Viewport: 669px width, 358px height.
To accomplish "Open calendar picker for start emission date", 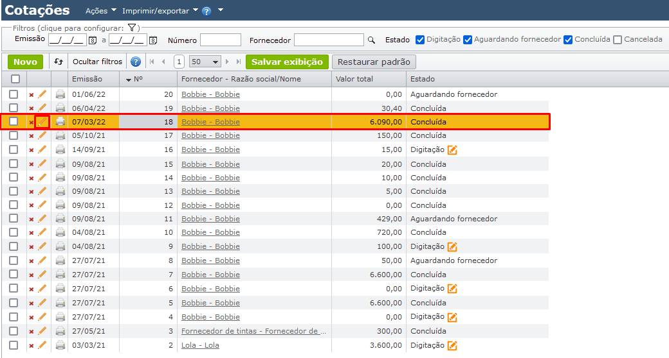I will pyautogui.click(x=92, y=40).
